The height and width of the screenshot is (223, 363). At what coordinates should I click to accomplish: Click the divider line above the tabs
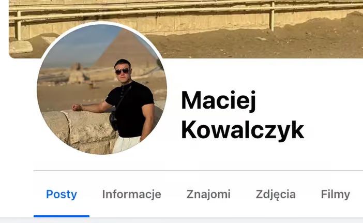click(x=198, y=170)
